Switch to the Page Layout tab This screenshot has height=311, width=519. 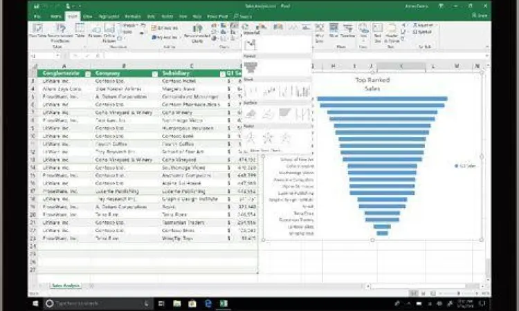(109, 16)
